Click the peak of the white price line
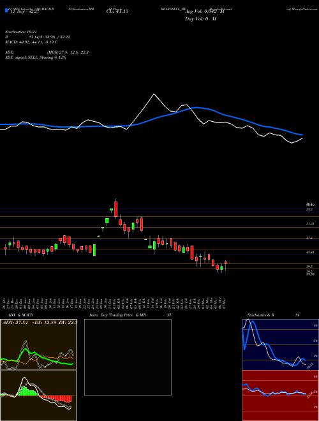The width and height of the screenshot is (319, 421). click(154, 94)
